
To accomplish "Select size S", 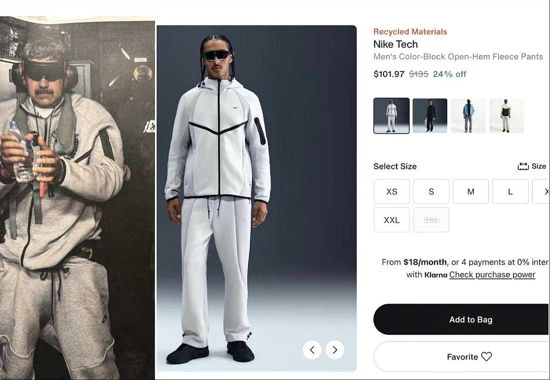I will click(x=431, y=192).
